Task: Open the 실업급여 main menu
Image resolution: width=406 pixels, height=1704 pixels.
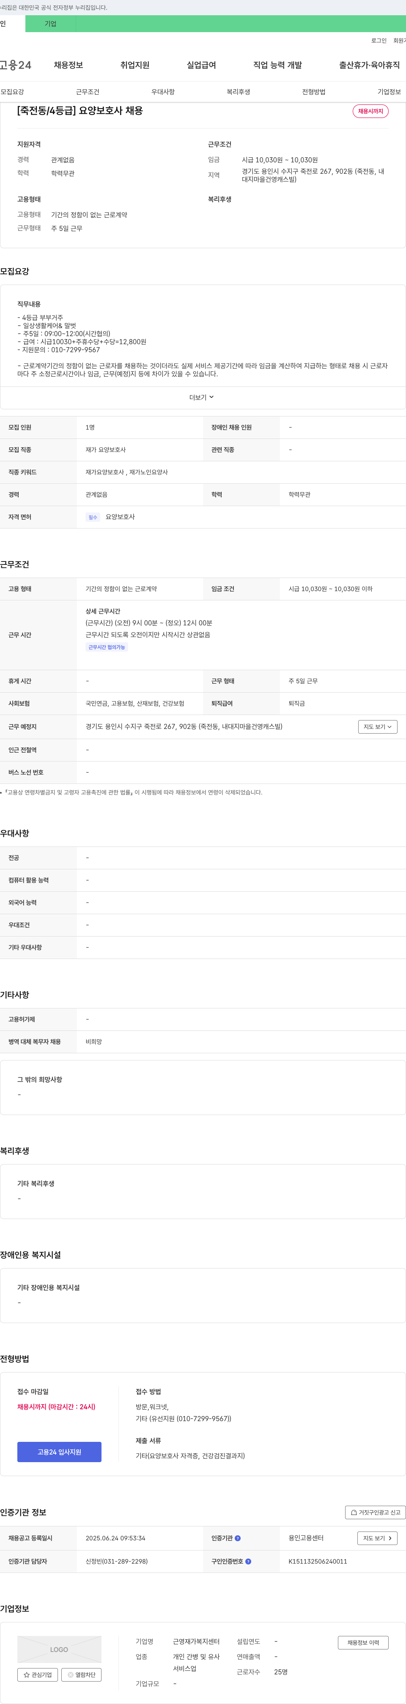Action: pyautogui.click(x=201, y=65)
